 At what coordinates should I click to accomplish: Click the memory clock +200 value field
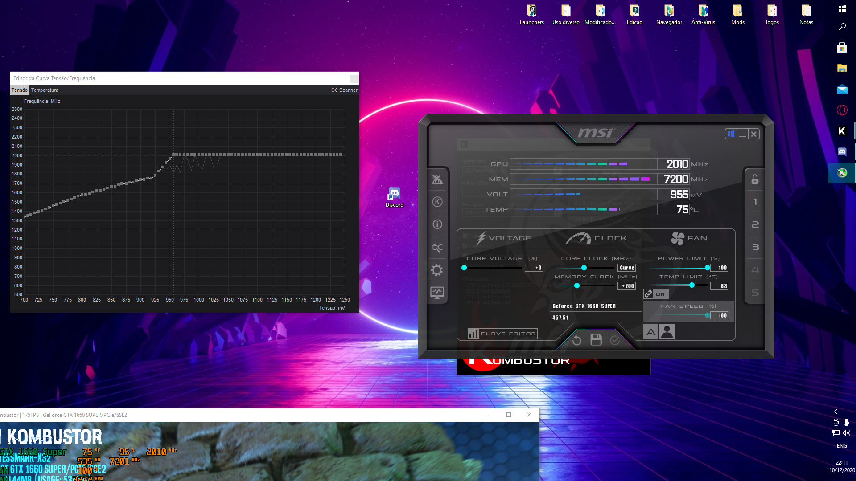pos(627,286)
